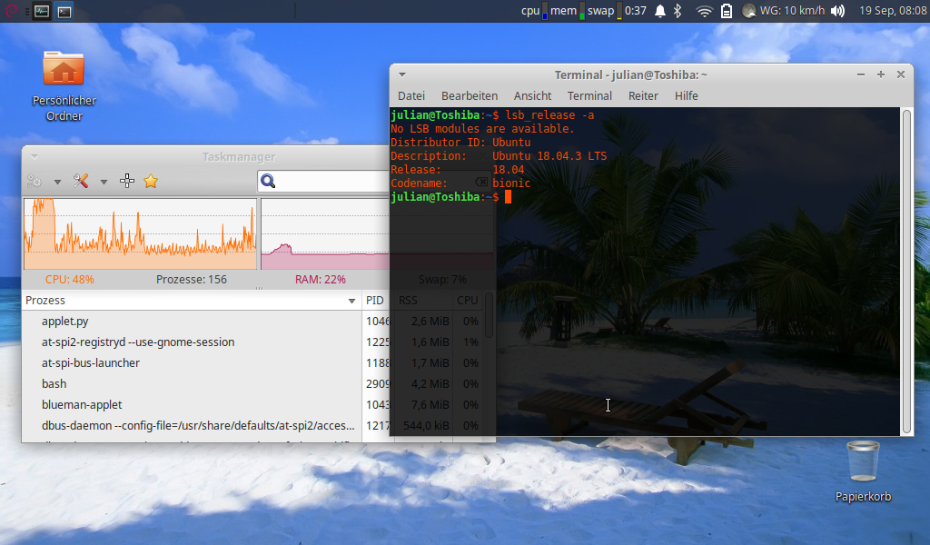
Task: Open the Debian applications menu in the panel
Action: click(11, 11)
